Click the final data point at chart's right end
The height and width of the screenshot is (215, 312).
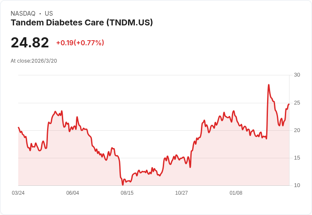coord(289,104)
